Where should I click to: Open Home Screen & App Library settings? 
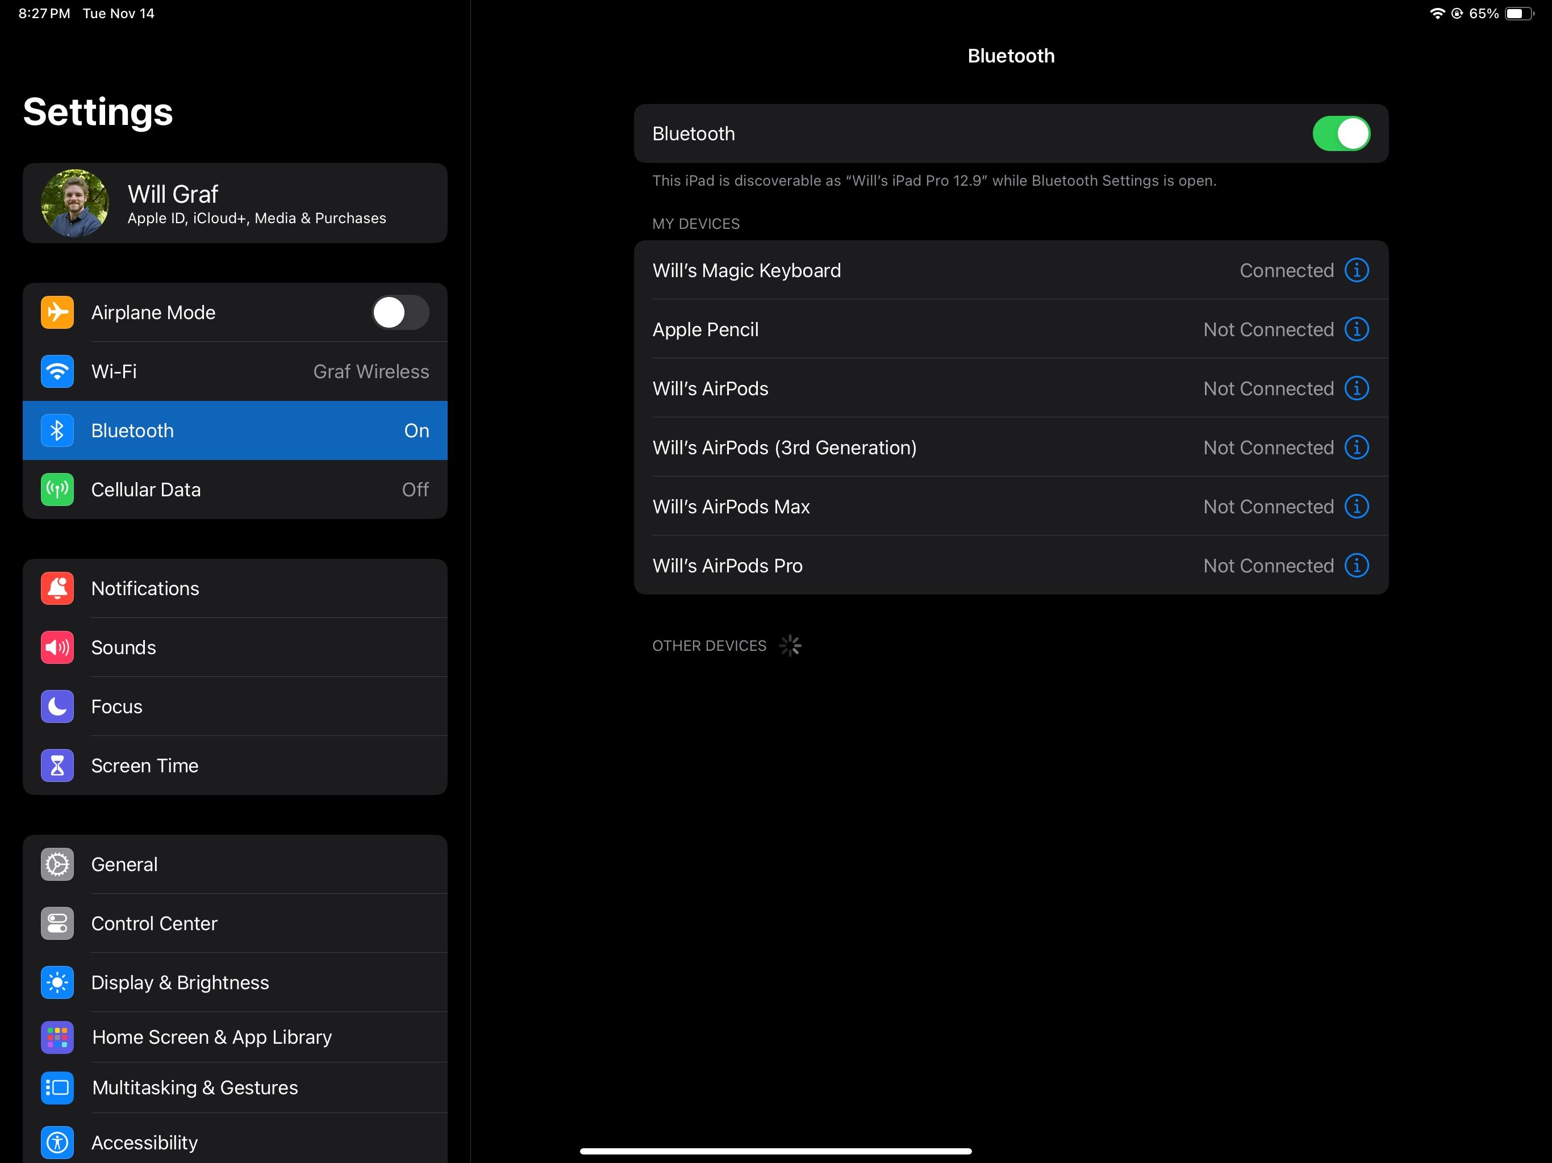coord(212,1037)
